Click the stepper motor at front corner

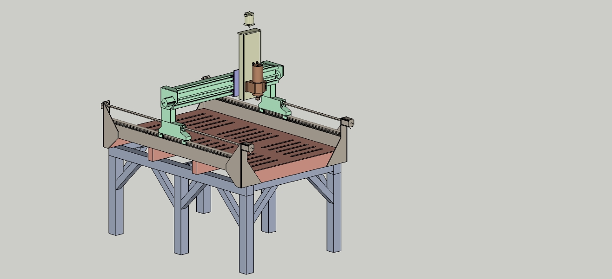(x=248, y=148)
